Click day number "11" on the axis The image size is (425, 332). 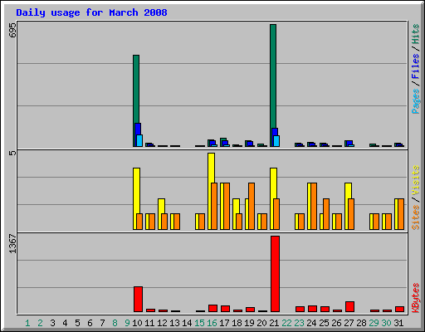pos(149,323)
